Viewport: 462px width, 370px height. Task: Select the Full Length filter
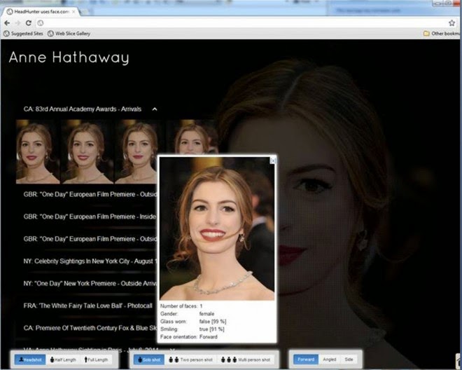96,360
